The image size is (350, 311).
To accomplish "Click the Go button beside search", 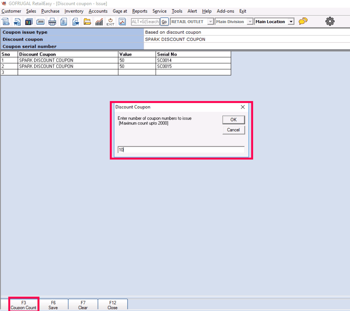I will (164, 22).
